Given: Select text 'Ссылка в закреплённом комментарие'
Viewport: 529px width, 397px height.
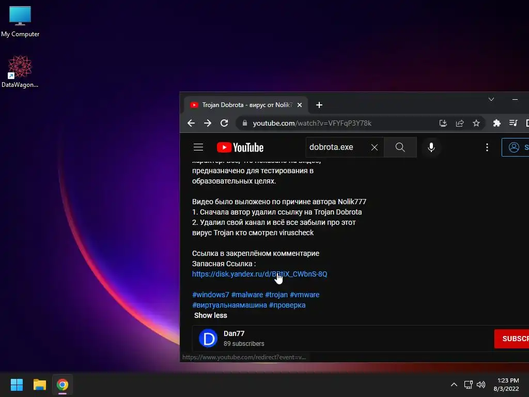Looking at the screenshot, I should tap(255, 253).
